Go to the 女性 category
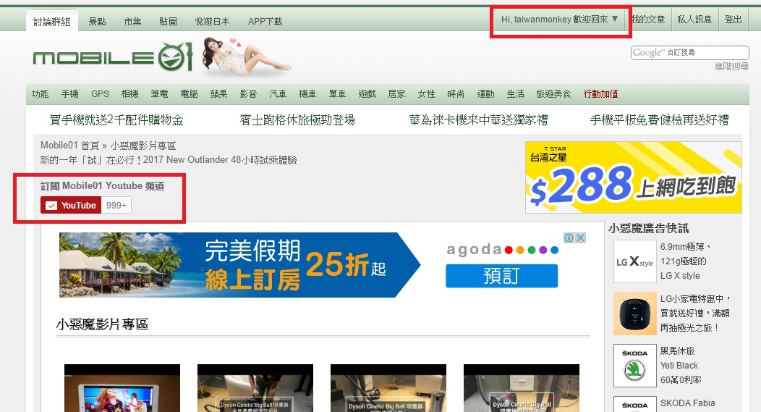This screenshot has height=412, width=761. (426, 94)
